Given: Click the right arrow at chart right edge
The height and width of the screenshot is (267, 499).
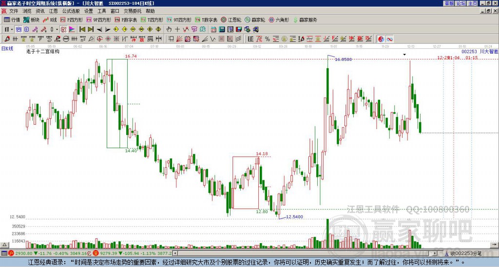Looking at the screenshot, I should pyautogui.click(x=494, y=245).
